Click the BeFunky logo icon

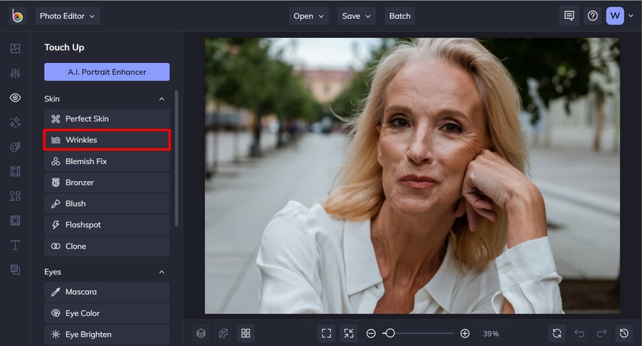tap(17, 16)
